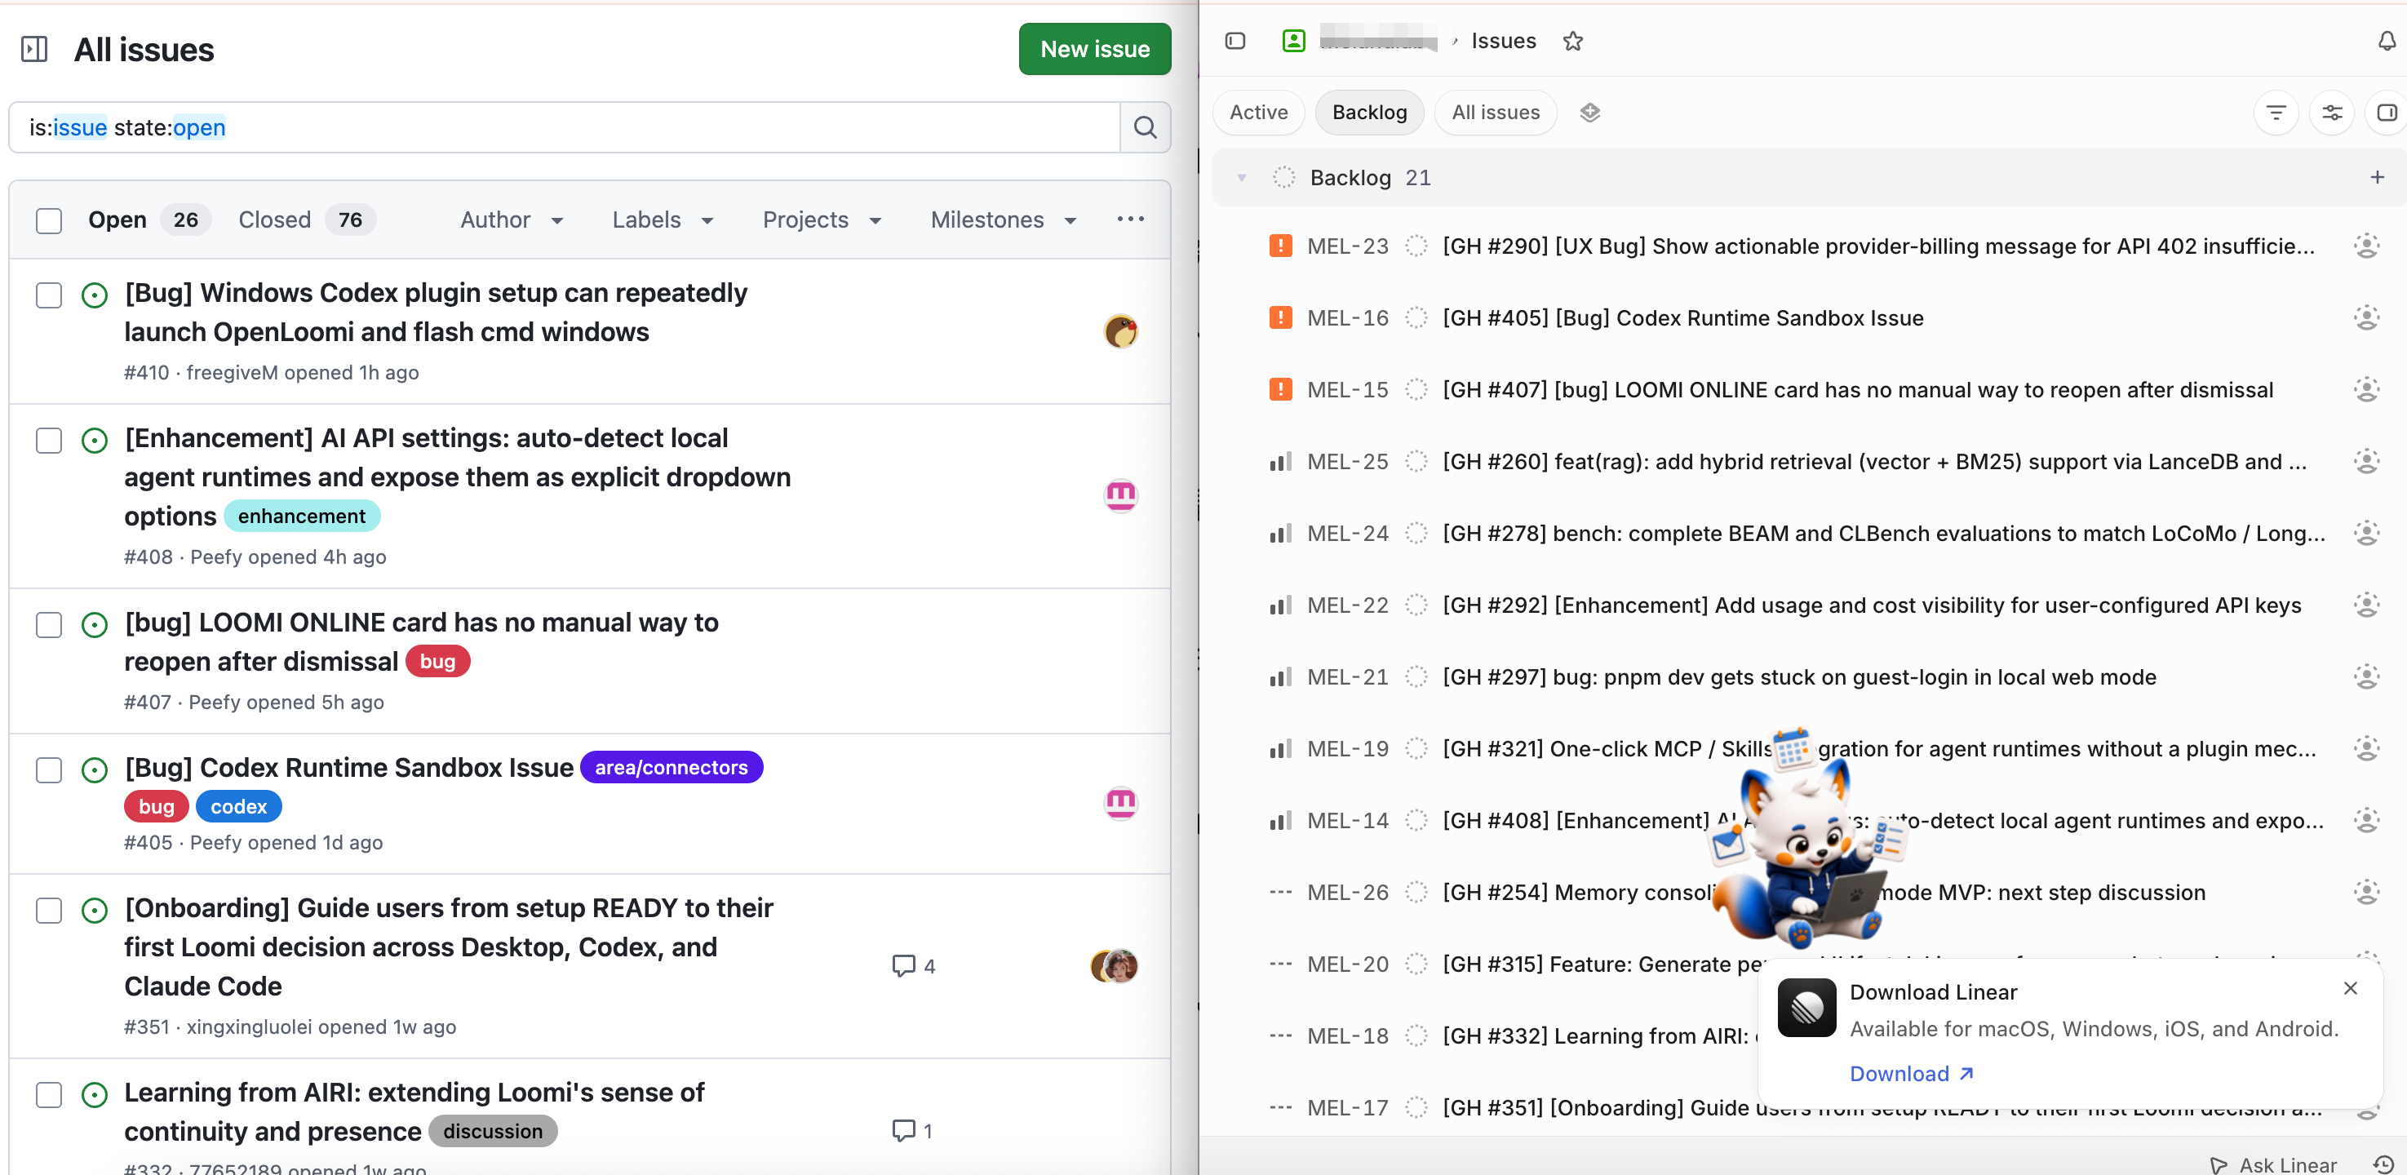Toggle the Linear details side panel icon
2407x1175 pixels.
click(x=2387, y=113)
